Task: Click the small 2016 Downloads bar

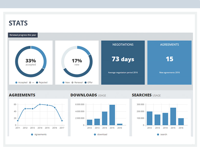Action: 120,124
